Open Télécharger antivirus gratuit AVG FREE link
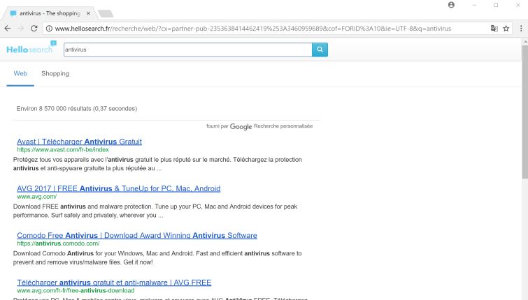The image size is (528, 300). coord(114,283)
